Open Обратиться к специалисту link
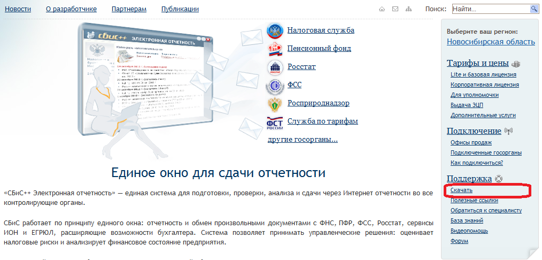This screenshot has height=260, width=542. (486, 210)
